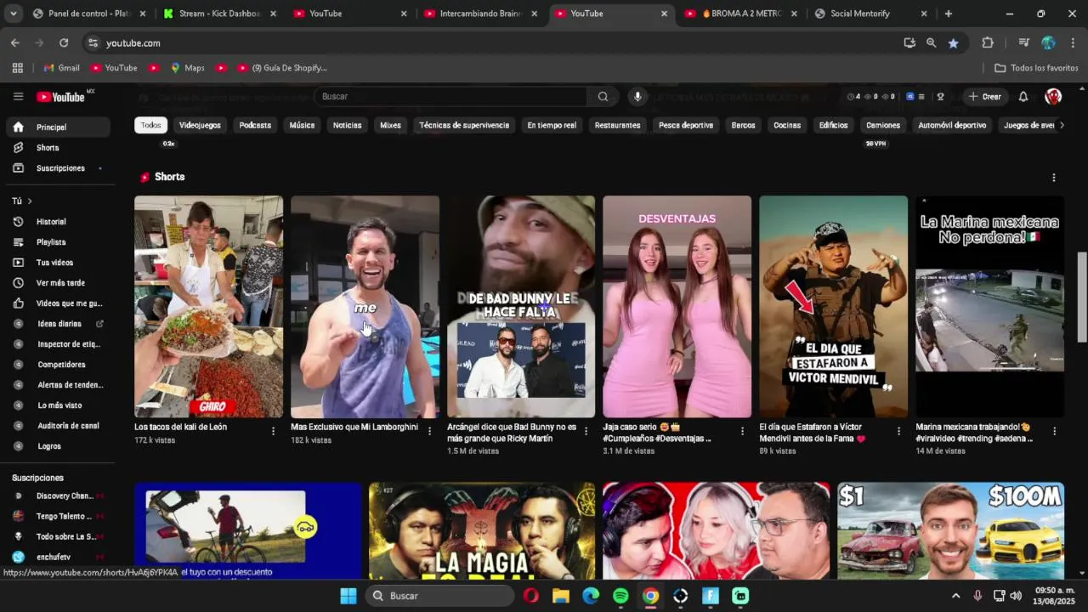Open the account avatar menu
1088x612 pixels.
pyautogui.click(x=1053, y=97)
